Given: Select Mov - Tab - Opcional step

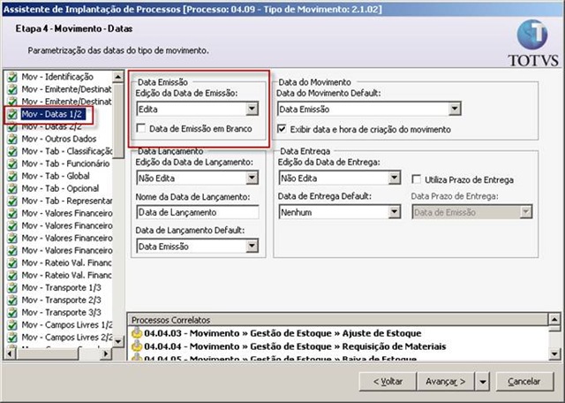Looking at the screenshot, I should click(60, 188).
